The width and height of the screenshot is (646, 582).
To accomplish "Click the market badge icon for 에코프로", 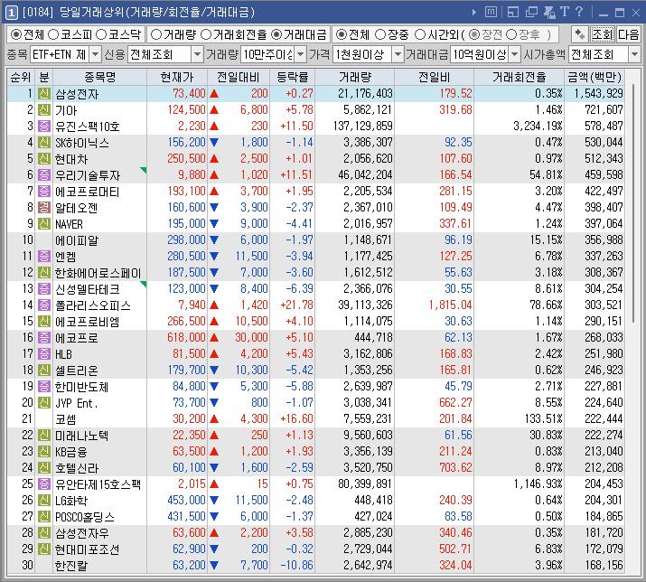I will (x=44, y=338).
